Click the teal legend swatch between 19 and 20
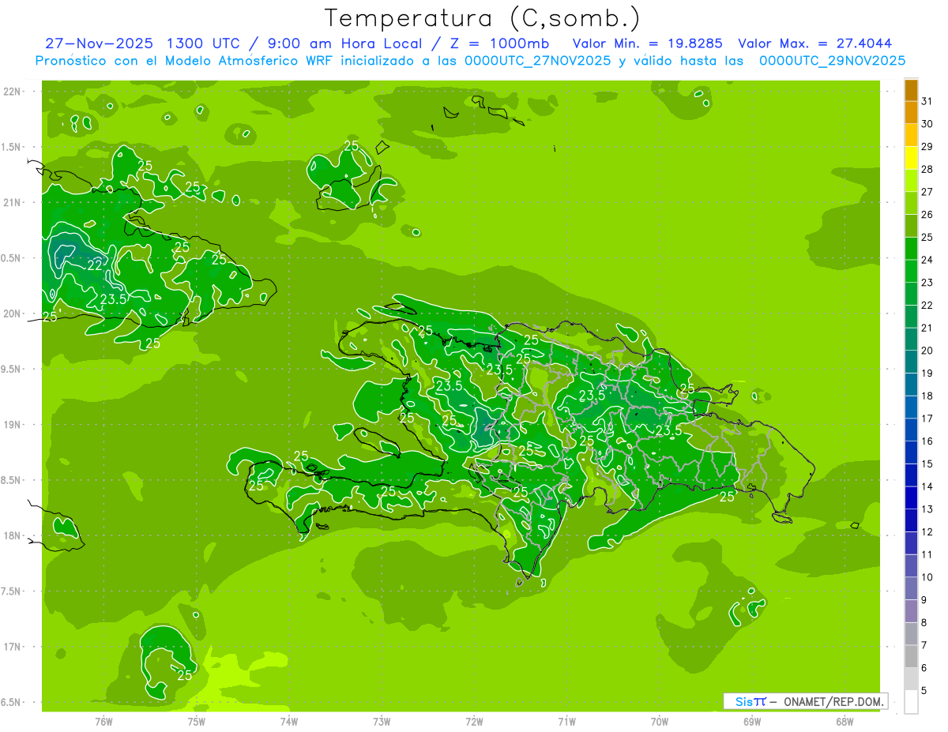This screenshot has width=948, height=732. (x=911, y=362)
